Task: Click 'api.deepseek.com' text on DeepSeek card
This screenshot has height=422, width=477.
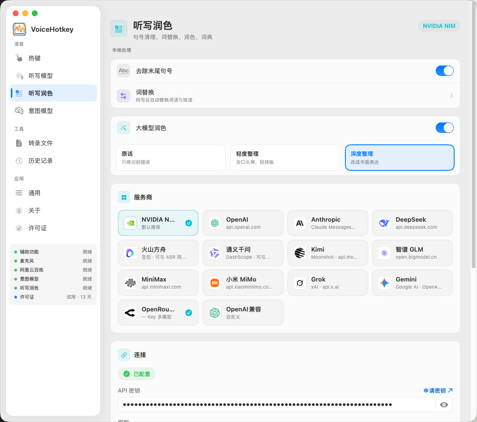Action: [x=416, y=227]
